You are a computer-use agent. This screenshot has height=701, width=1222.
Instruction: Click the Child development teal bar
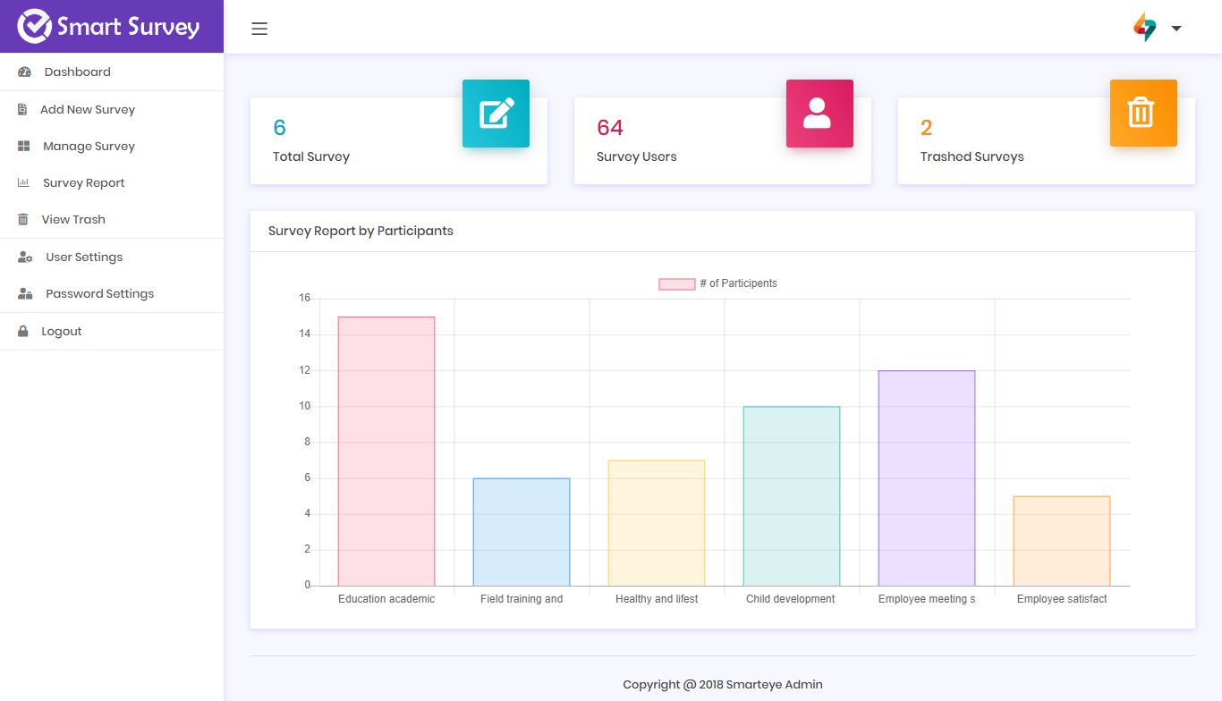pos(792,496)
